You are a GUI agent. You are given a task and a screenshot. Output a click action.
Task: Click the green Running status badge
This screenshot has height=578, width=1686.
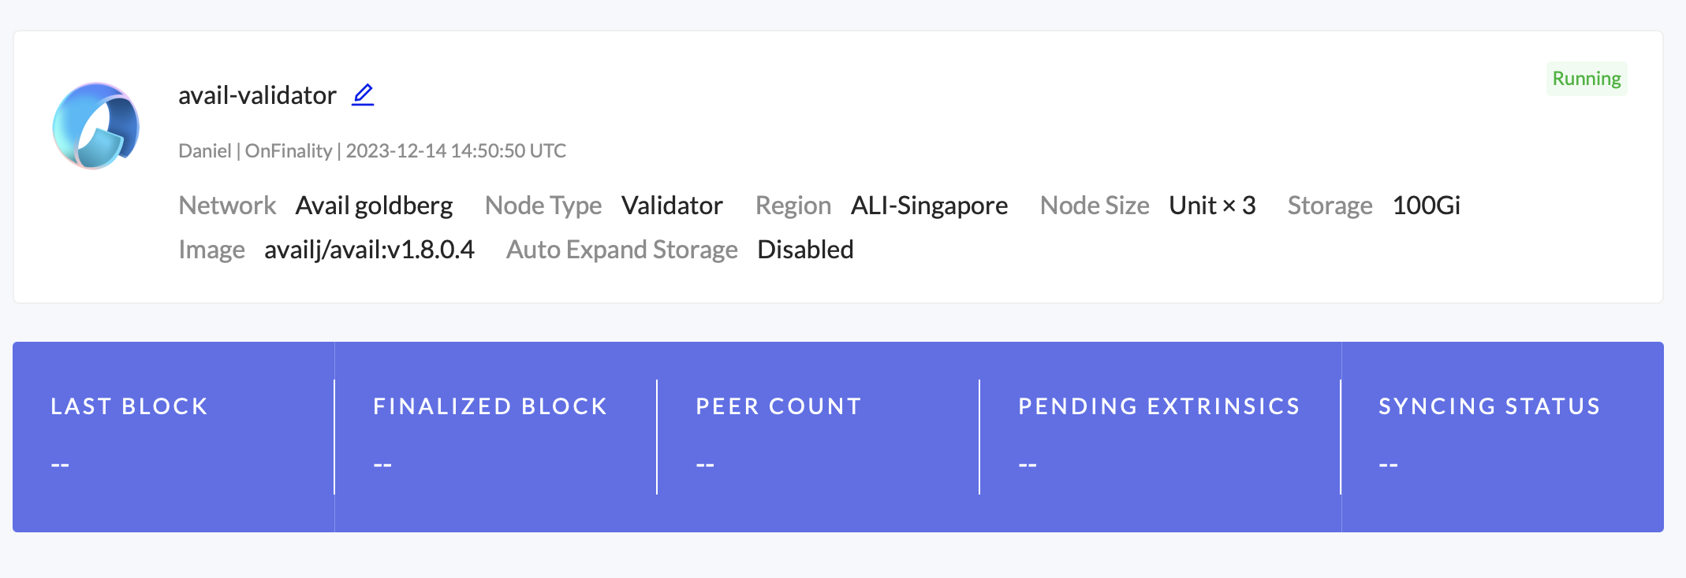tap(1586, 79)
